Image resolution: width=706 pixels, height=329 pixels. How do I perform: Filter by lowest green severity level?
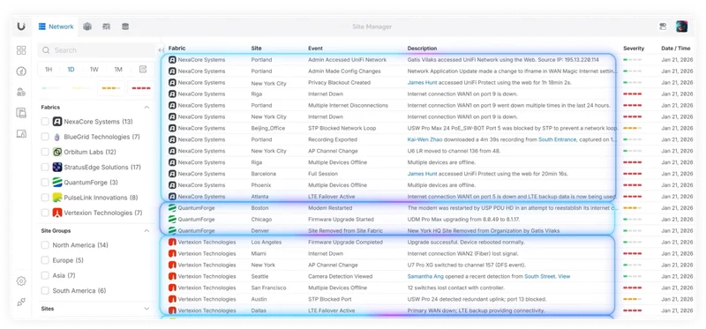click(51, 88)
